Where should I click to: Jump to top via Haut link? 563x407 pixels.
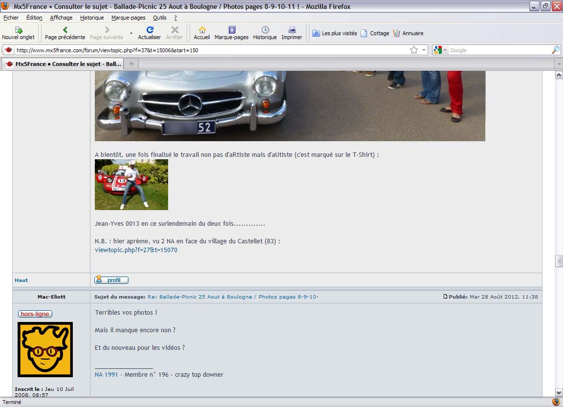pyautogui.click(x=21, y=280)
